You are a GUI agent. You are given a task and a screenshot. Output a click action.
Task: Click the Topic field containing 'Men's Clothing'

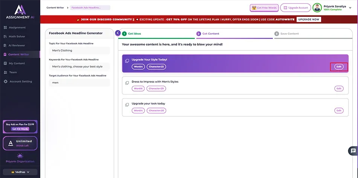[x=79, y=50]
